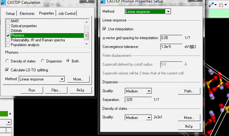Enable the NMR property checkbox
Viewport: 229px width, 136px height.
(x=8, y=21)
